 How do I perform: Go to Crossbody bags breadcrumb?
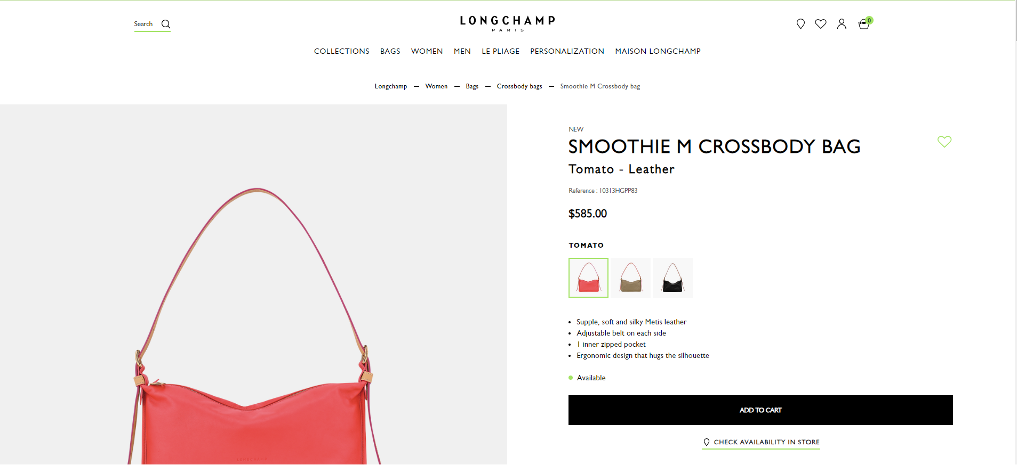[519, 86]
